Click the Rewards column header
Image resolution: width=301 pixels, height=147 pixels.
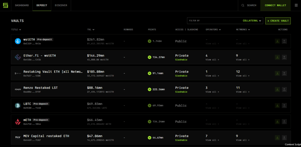point(128,30)
